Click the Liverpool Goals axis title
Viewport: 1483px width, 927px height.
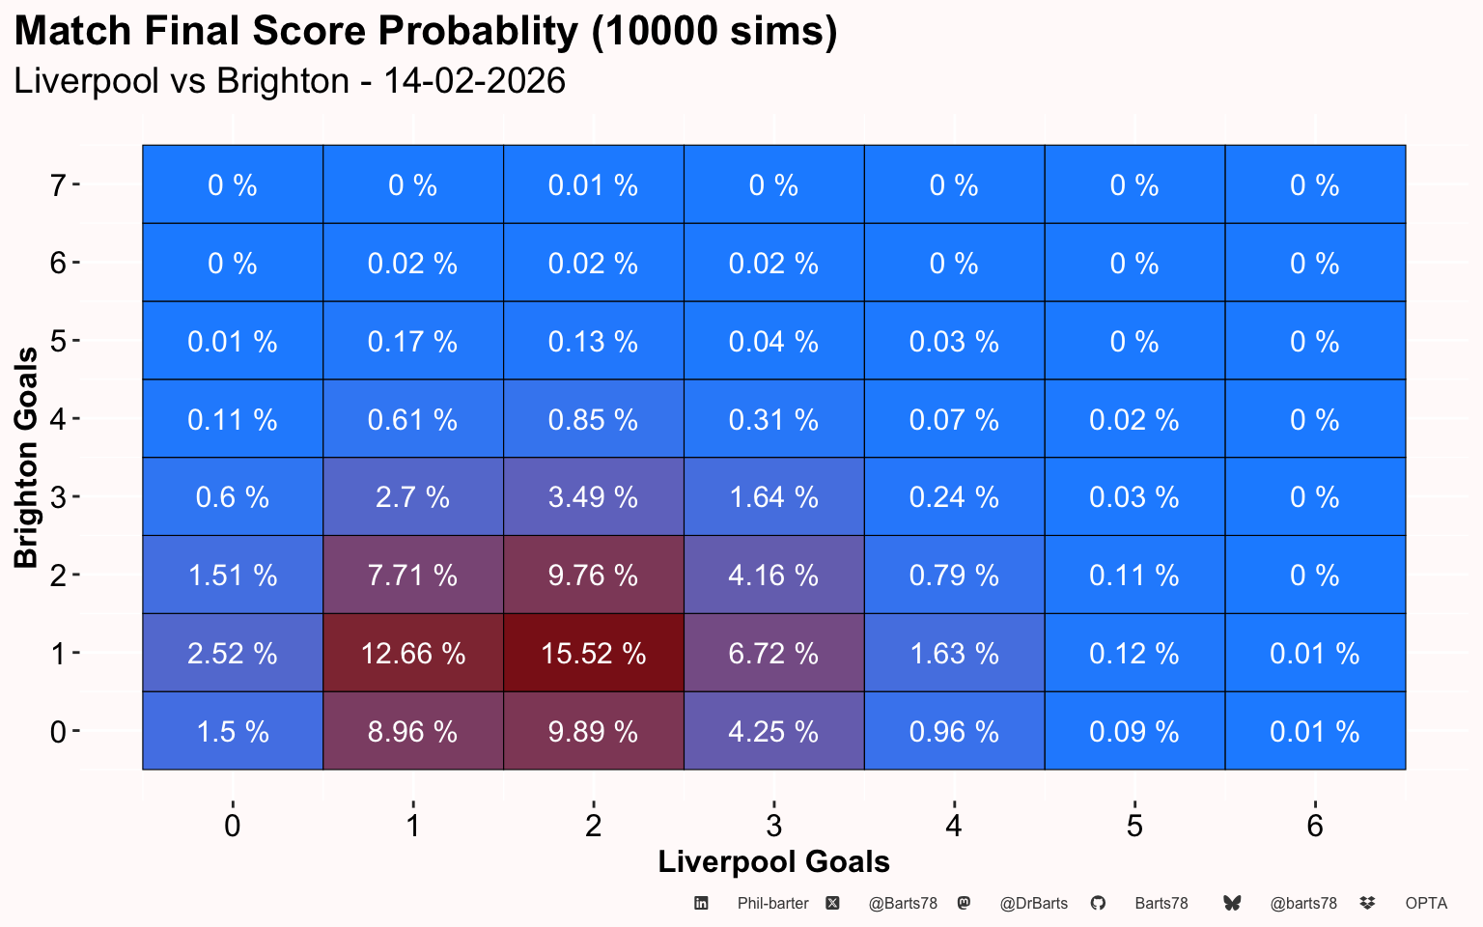pos(773,861)
